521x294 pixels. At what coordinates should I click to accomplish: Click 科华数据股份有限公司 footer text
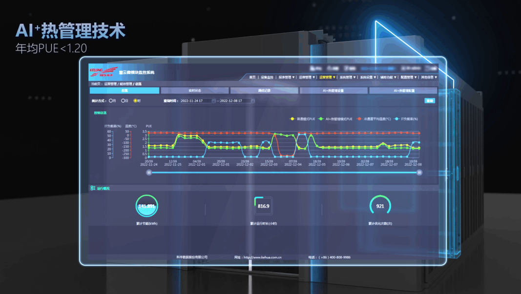tap(192, 257)
